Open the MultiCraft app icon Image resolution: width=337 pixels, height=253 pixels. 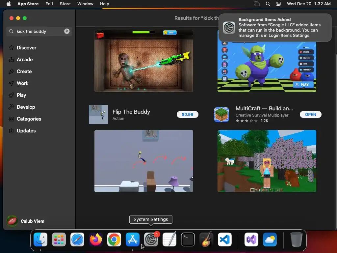point(221,114)
